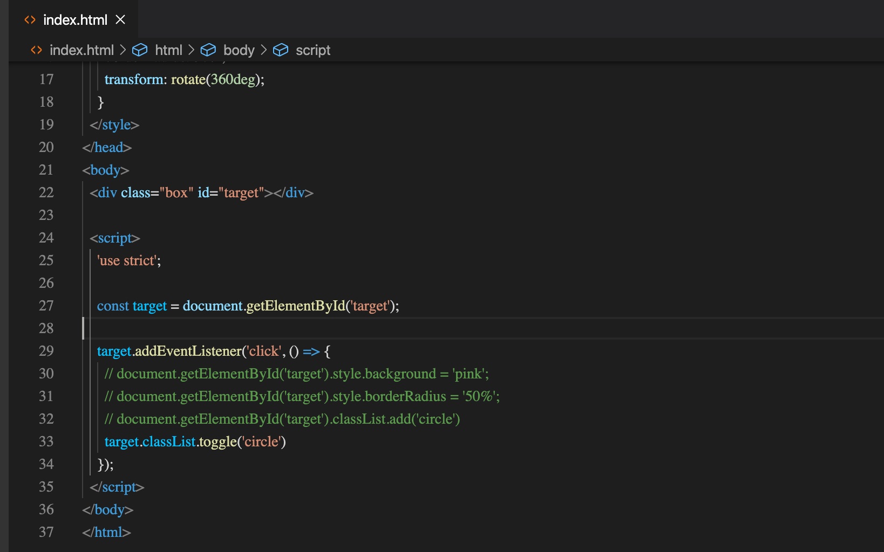This screenshot has height=552, width=884.
Task: Click the commented borderRadius '50%' line
Action: [x=302, y=396]
